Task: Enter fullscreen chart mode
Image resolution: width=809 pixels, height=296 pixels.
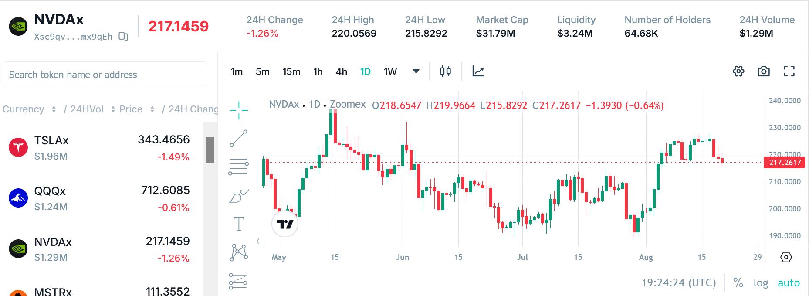Action: 789,71
